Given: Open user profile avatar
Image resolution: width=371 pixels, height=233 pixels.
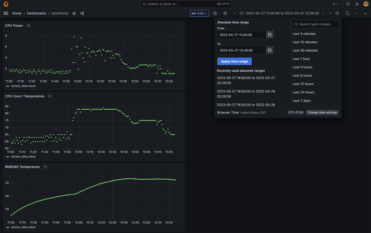Looking at the screenshot, I should point(366,4).
